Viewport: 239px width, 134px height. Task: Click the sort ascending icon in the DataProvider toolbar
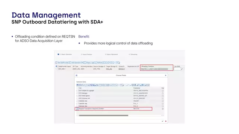pos(107,63)
